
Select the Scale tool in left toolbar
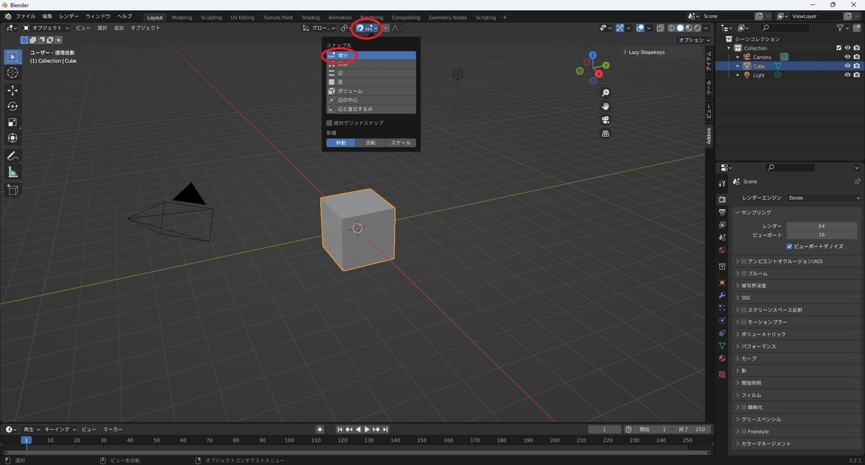pos(12,122)
